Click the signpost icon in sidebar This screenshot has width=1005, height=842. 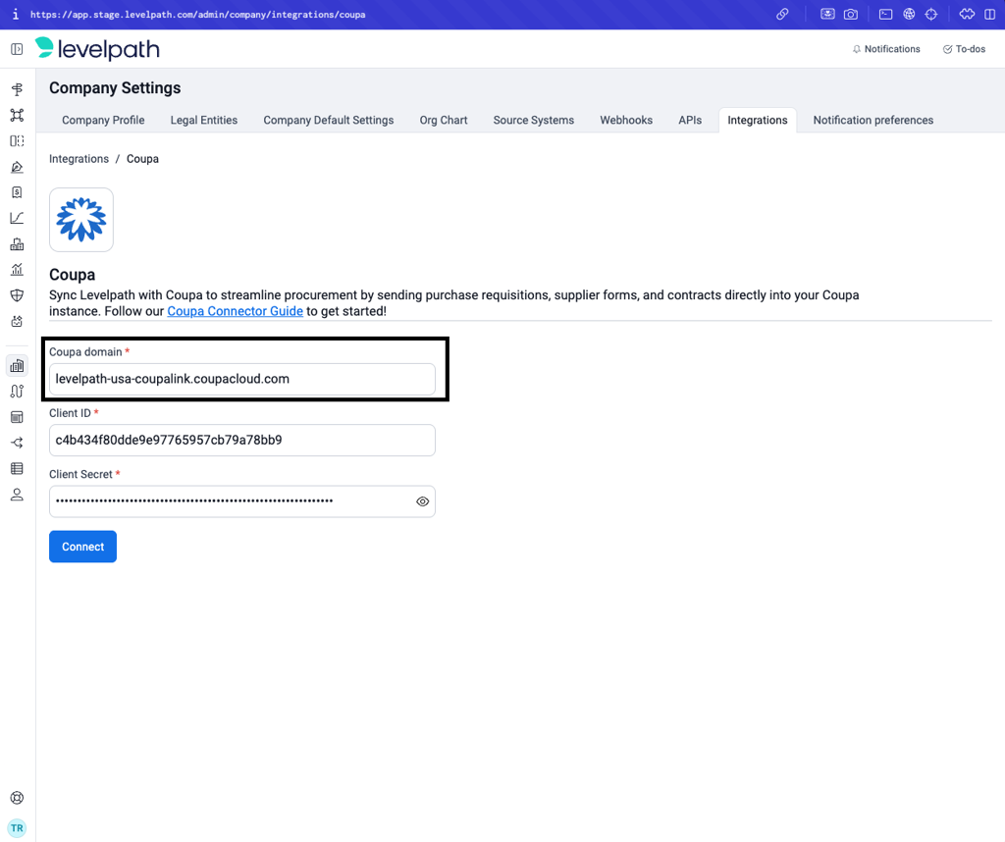click(17, 89)
